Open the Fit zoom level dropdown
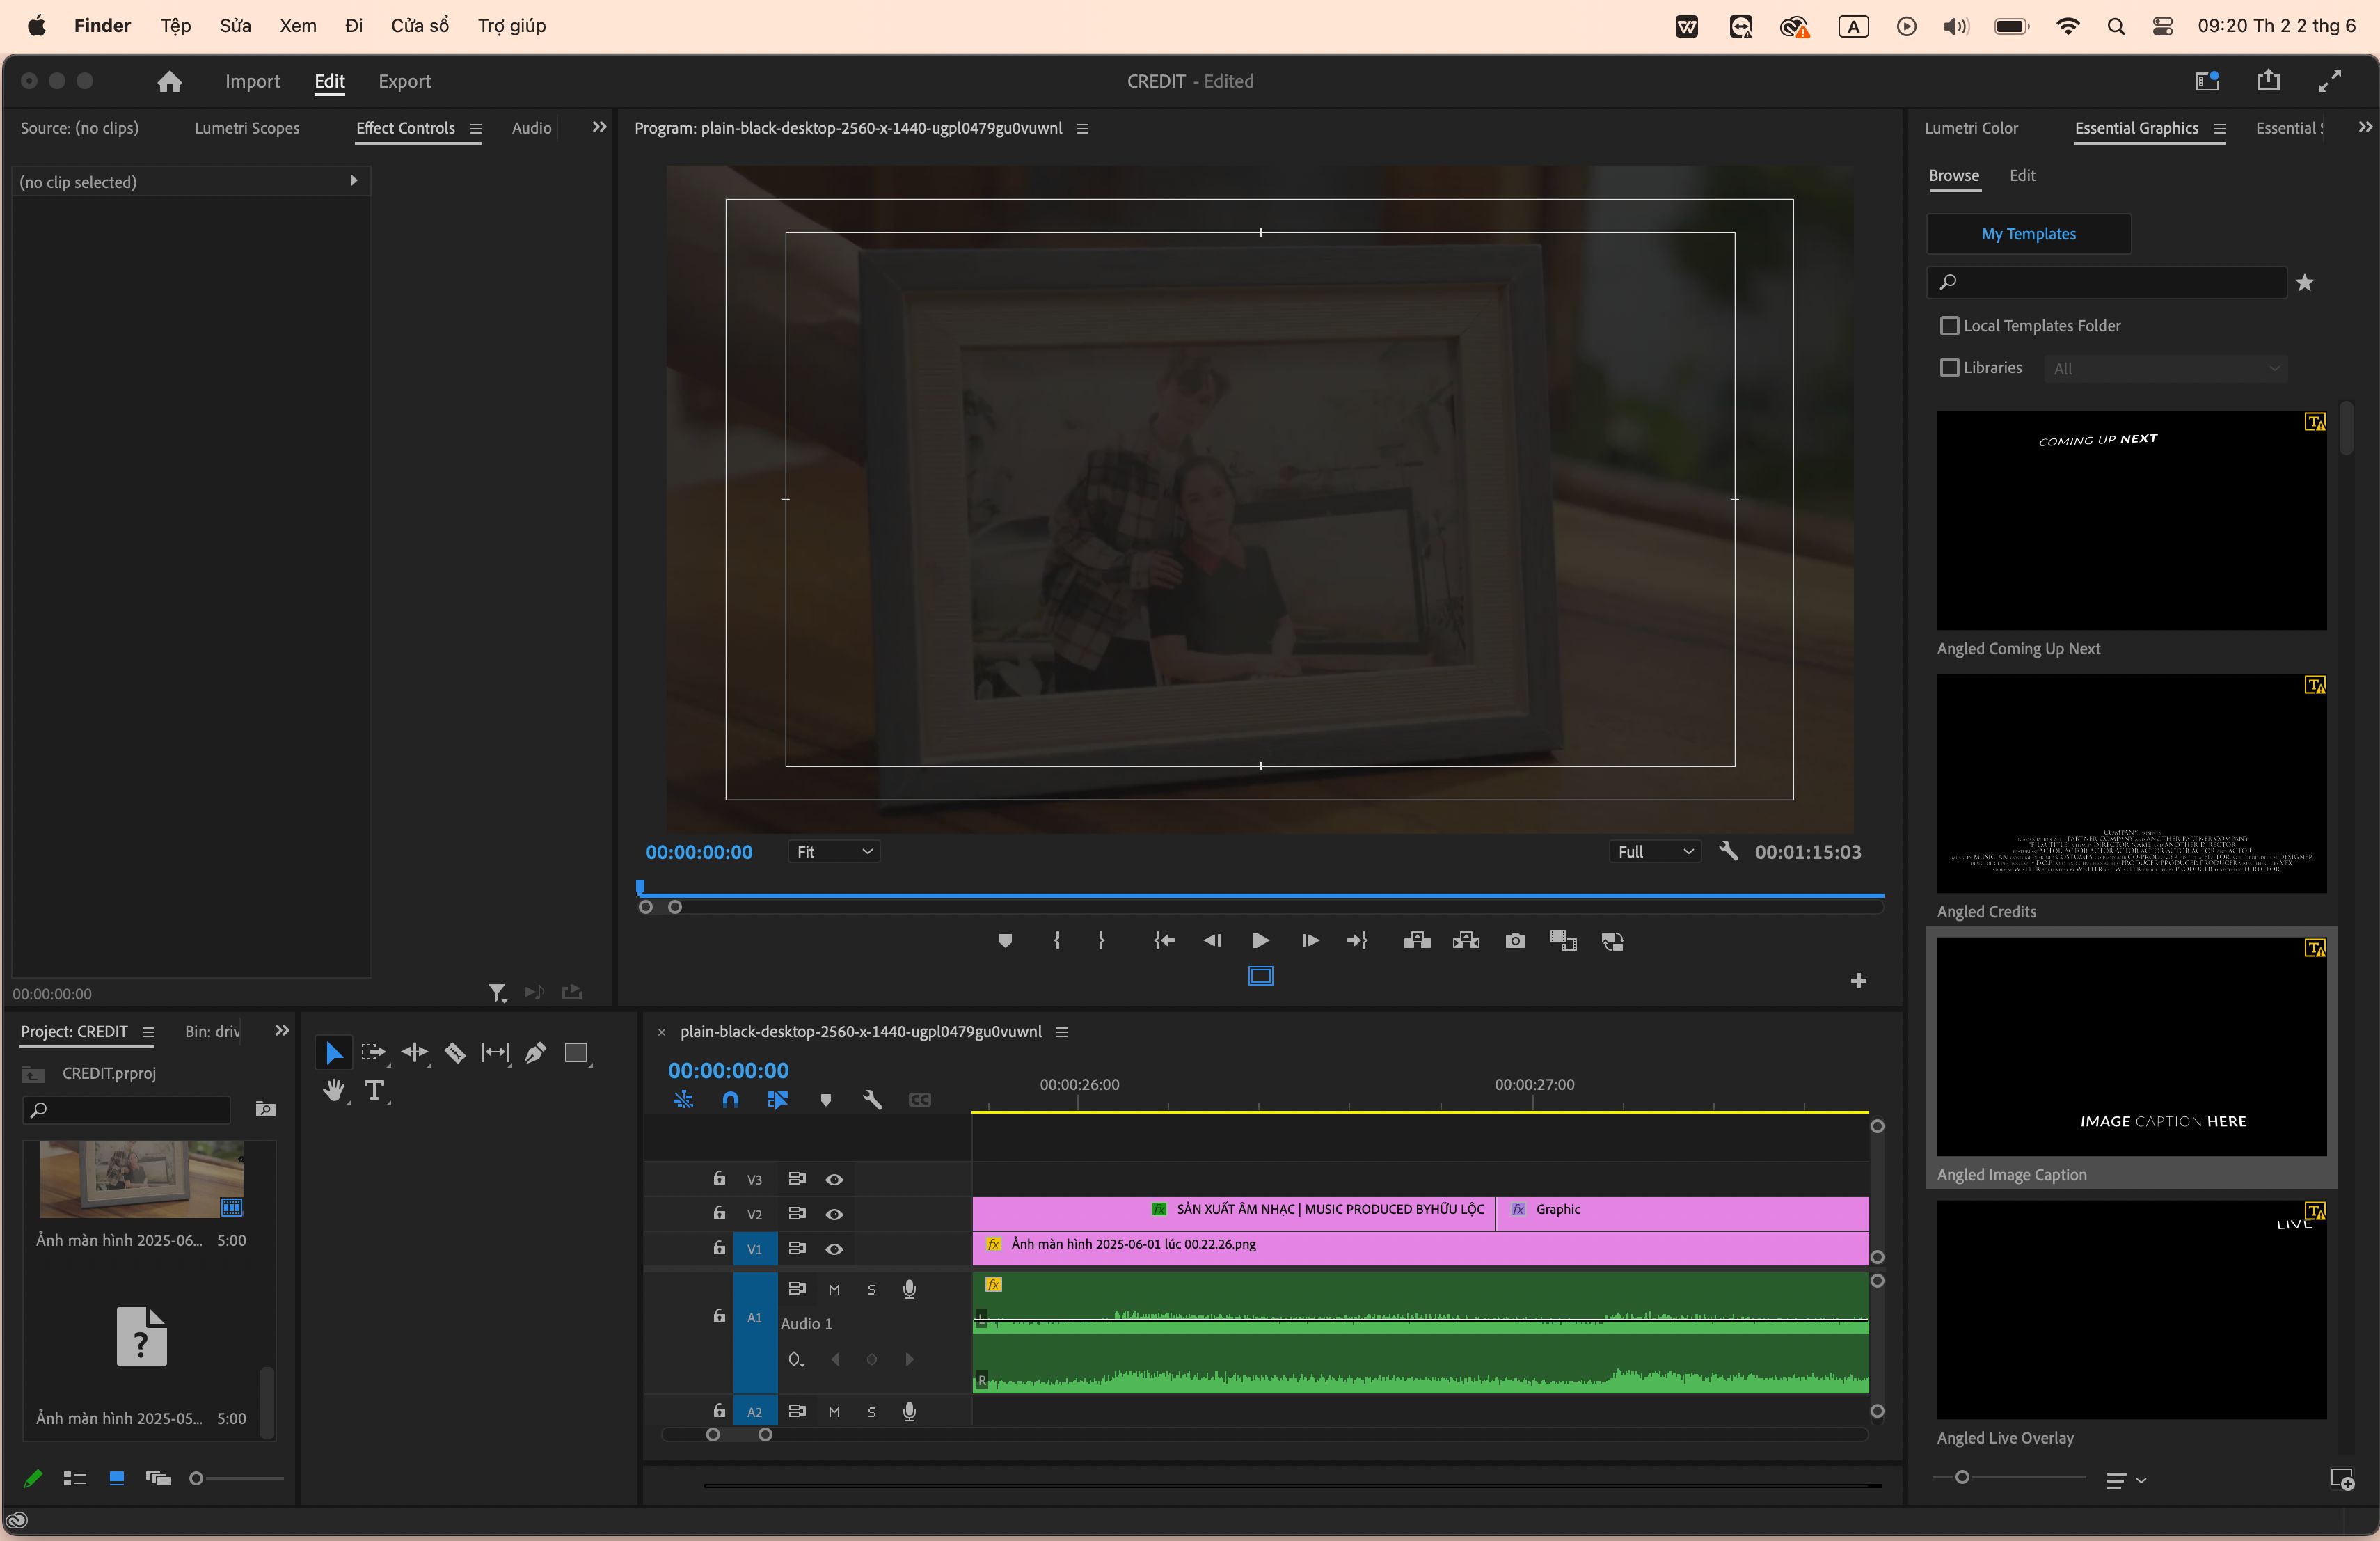The image size is (2380, 1541). point(835,852)
